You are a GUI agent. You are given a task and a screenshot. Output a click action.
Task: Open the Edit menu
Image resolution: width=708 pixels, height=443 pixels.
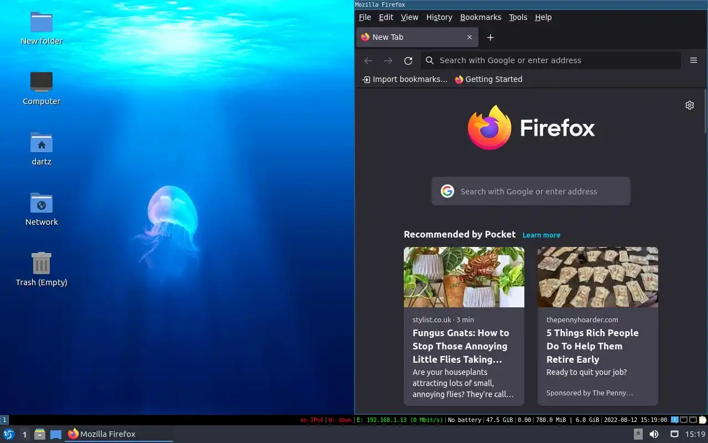[386, 17]
